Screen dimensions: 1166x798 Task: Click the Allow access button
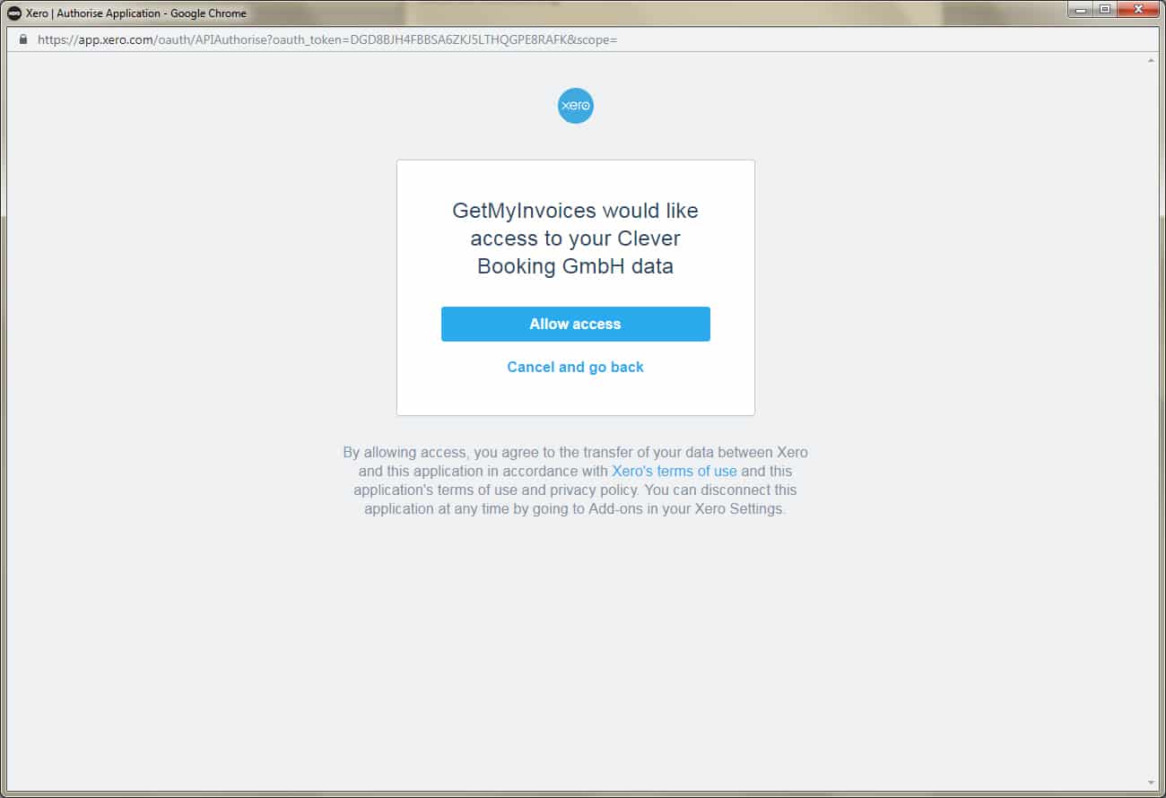[575, 324]
